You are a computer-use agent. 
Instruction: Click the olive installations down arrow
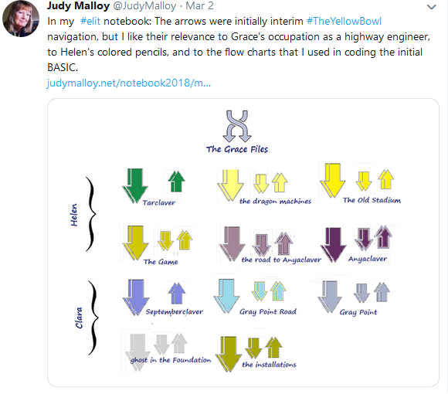click(x=229, y=355)
